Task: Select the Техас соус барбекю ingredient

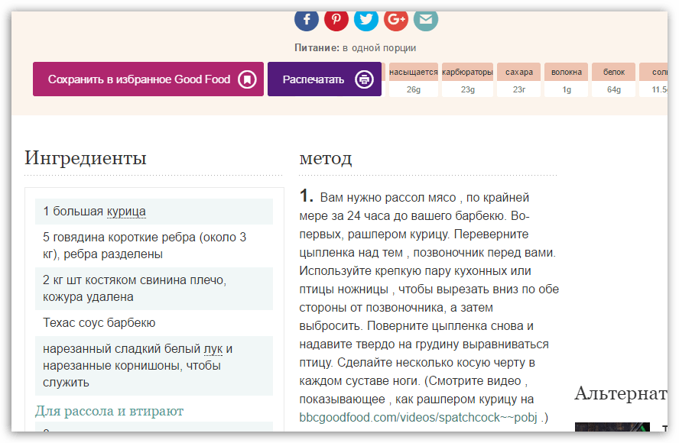Action: tap(99, 323)
